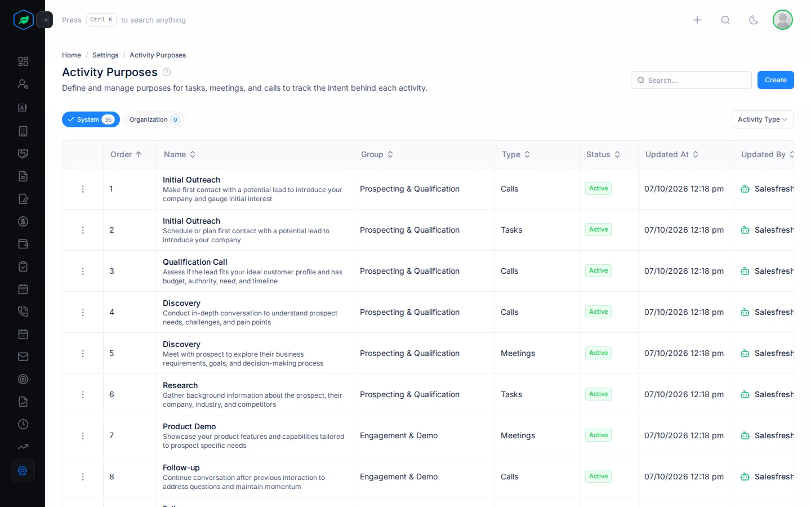Click the help question mark beside Activity Purposes
Image resolution: width=811 pixels, height=507 pixels.
(x=167, y=72)
